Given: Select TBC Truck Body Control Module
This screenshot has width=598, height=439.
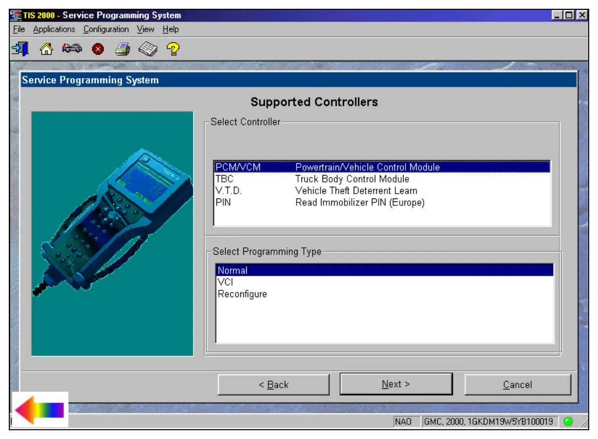Looking at the screenshot, I should 352,179.
